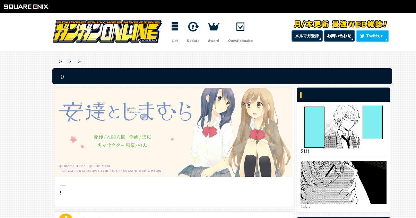
Task: Open the Twitter button
Action: pos(372,36)
